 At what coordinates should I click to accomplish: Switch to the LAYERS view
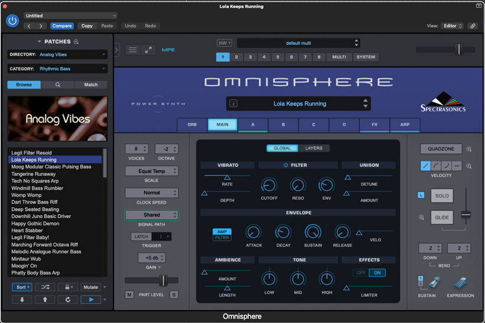[x=313, y=148]
